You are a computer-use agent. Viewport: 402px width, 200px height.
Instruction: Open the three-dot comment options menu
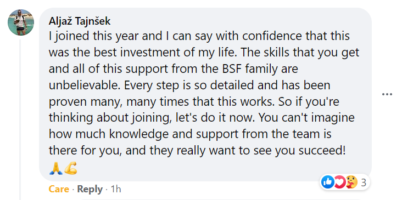click(x=387, y=94)
